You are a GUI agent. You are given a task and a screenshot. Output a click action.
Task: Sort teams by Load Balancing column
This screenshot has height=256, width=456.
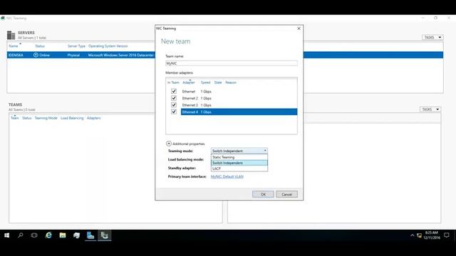(x=72, y=118)
